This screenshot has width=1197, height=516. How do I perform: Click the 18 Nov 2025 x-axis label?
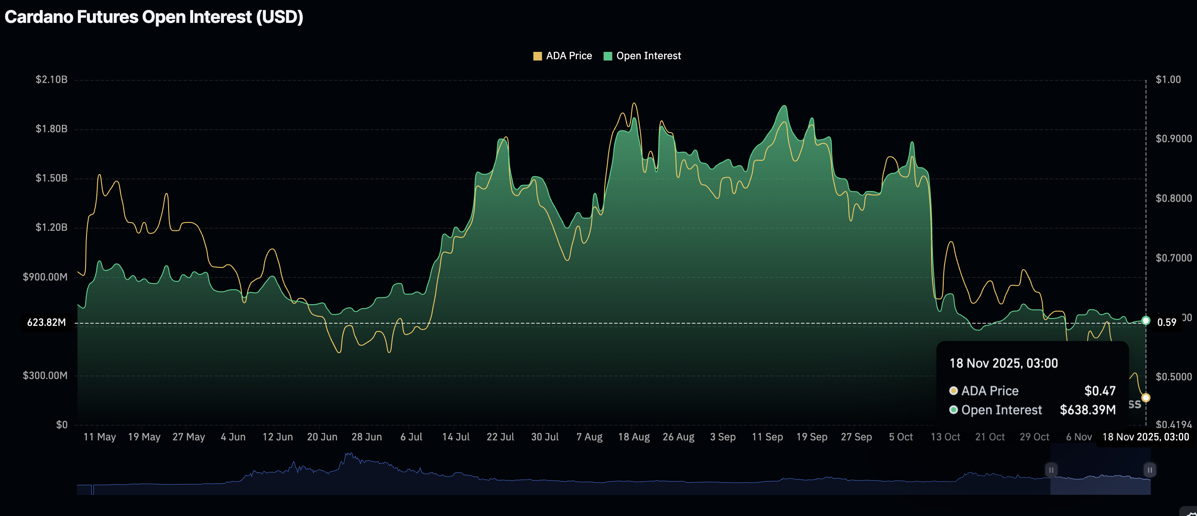(1146, 437)
